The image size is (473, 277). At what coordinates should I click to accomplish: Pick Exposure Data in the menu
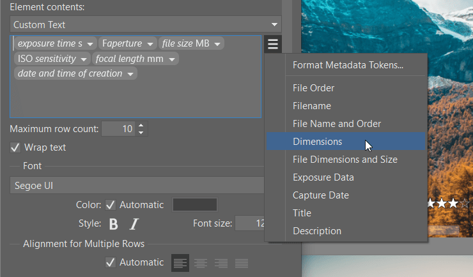coord(323,177)
